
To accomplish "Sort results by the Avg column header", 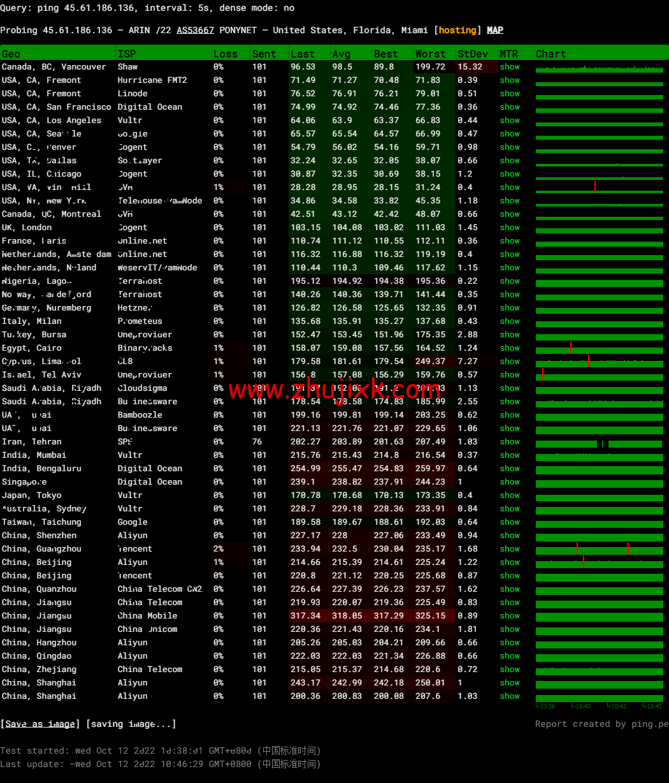I will tap(342, 54).
